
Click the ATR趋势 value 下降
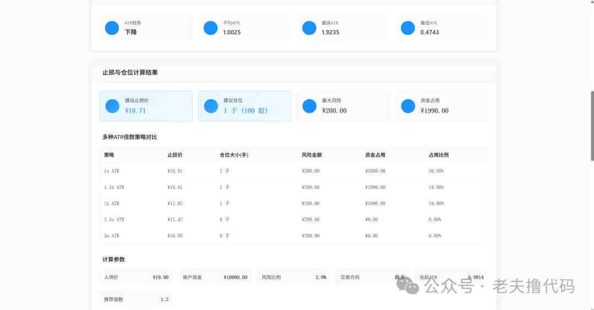pos(131,32)
